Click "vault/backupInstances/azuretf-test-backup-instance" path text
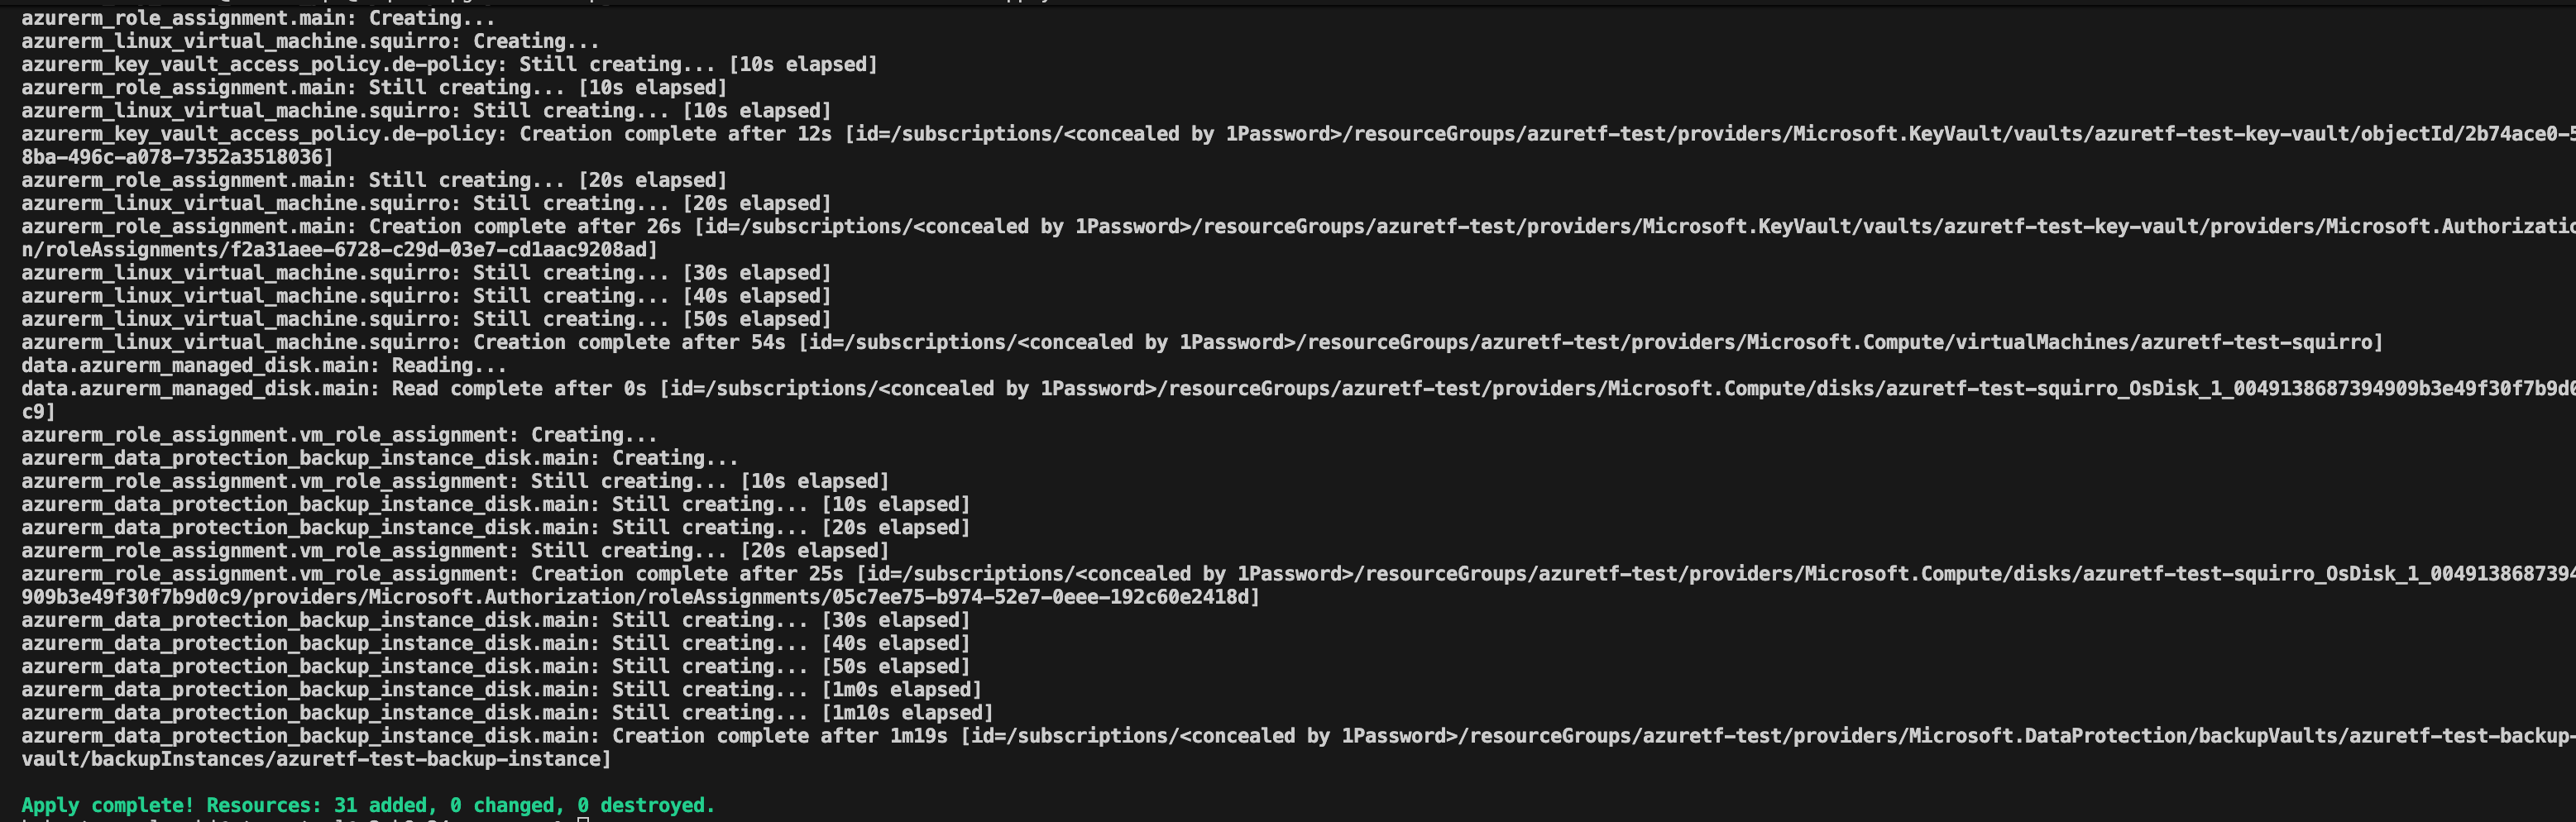Image resolution: width=2576 pixels, height=822 pixels. pos(315,759)
